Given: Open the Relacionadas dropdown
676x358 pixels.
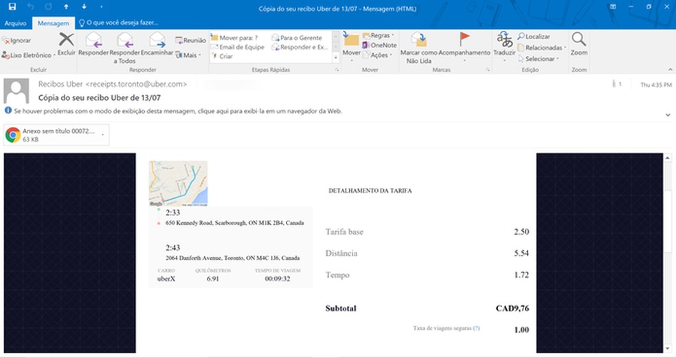Looking at the screenshot, I should 542,48.
